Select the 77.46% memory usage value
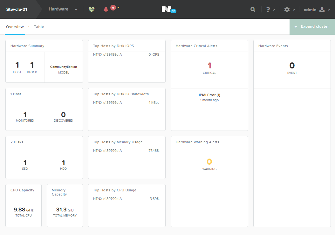Viewport: 335px width, 235px height. click(154, 151)
